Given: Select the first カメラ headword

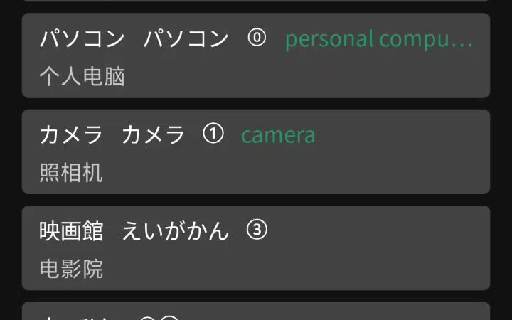Looking at the screenshot, I should [71, 134].
